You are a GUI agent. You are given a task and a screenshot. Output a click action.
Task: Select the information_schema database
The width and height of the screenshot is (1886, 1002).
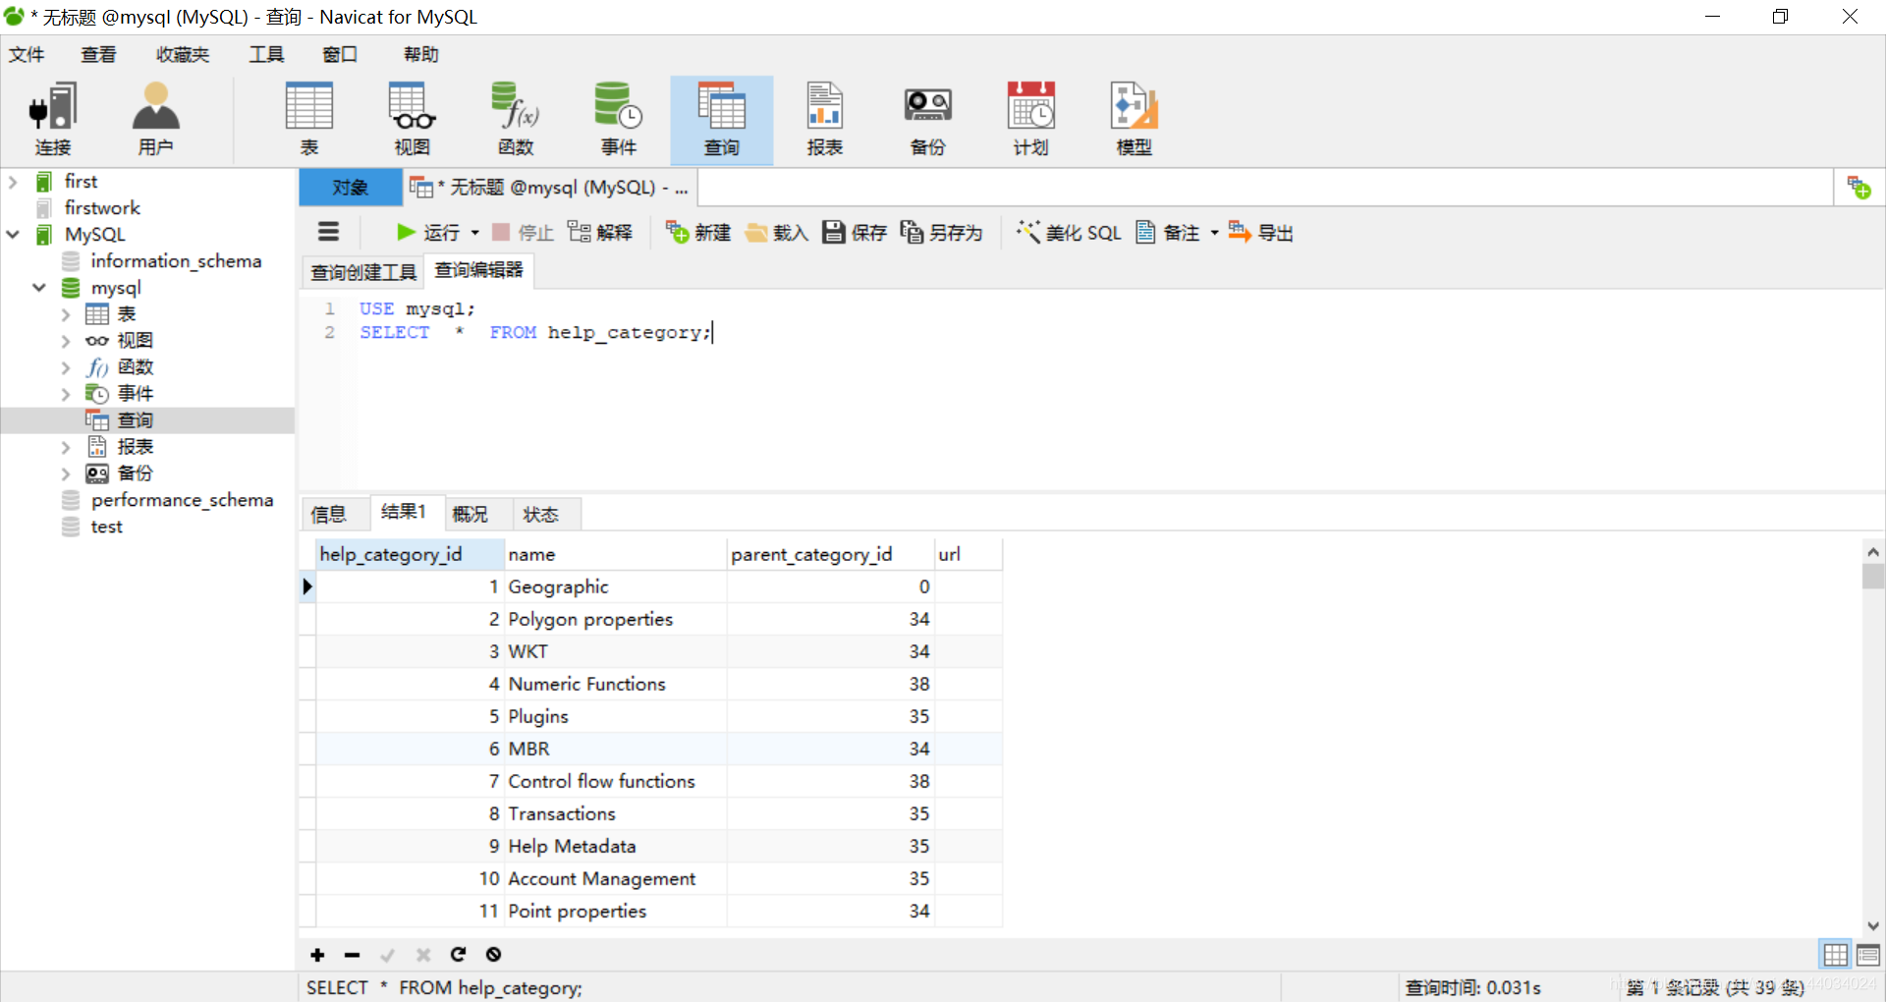[176, 261]
